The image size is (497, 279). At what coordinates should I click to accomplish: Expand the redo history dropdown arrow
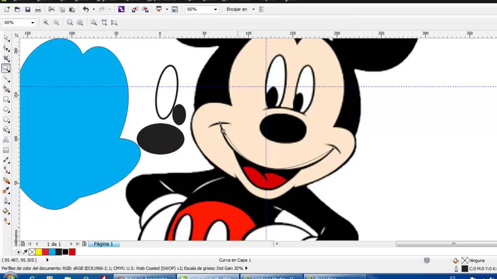[x=109, y=9]
